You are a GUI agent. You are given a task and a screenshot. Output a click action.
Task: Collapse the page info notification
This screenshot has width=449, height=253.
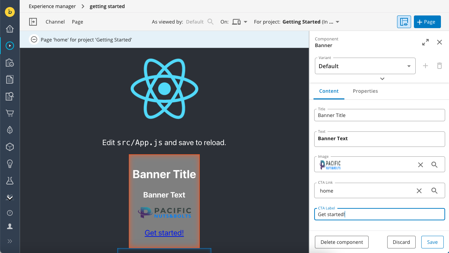coord(34,40)
